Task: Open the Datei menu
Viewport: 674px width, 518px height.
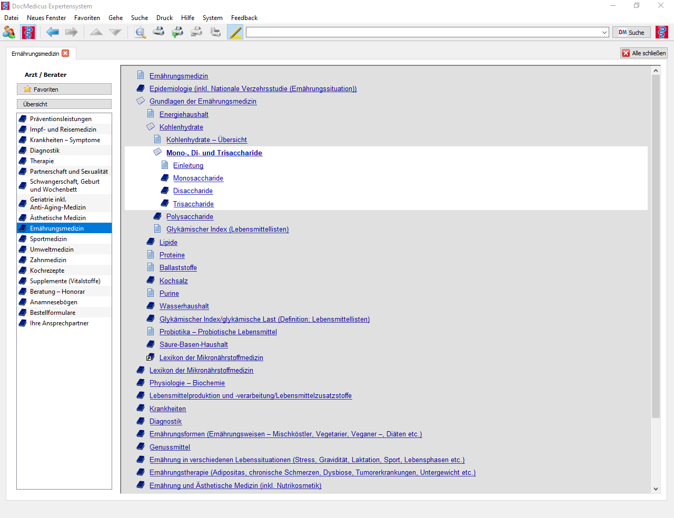Action: [11, 17]
